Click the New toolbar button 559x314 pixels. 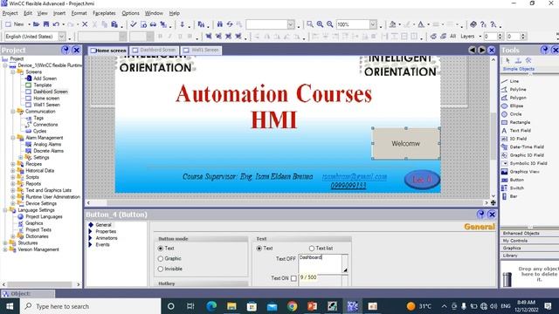(x=15, y=24)
